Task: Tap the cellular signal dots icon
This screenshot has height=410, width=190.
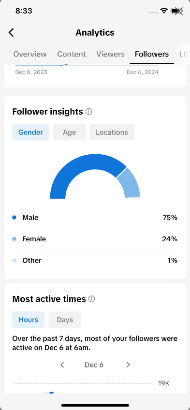Action: 153,12
